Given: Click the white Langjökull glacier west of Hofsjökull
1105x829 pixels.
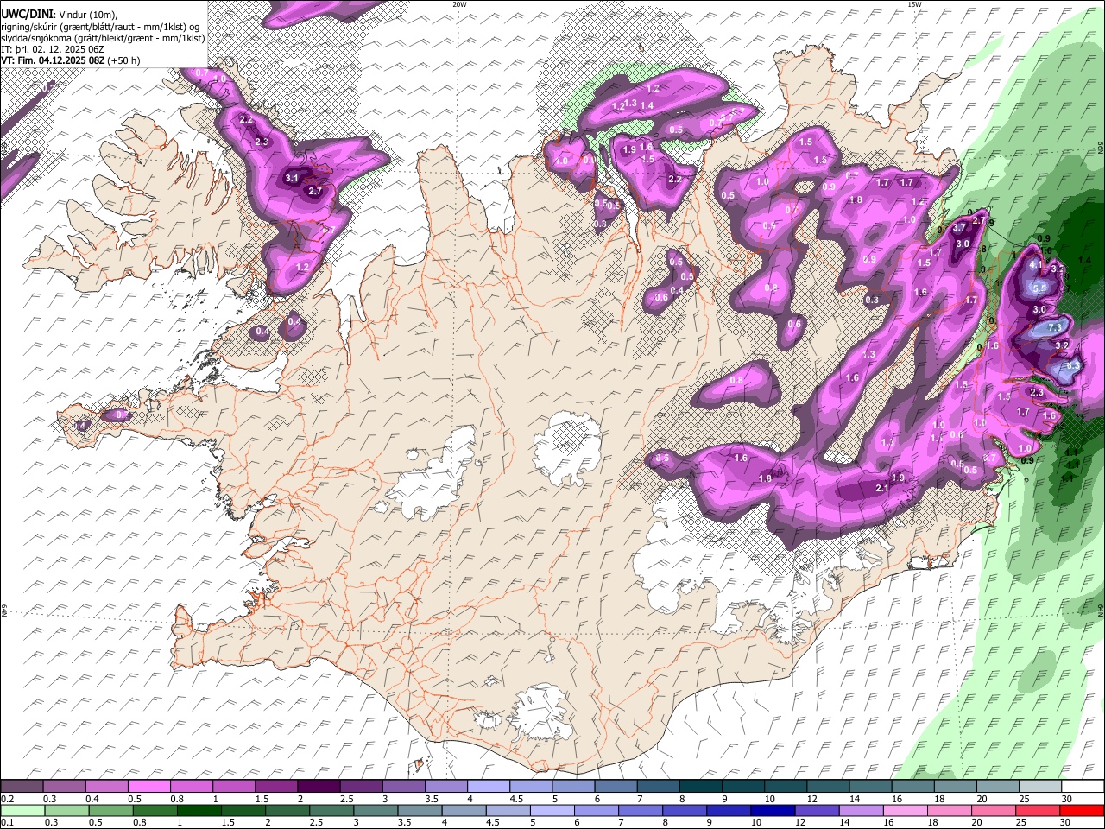Looking at the screenshot, I should click(x=432, y=475).
